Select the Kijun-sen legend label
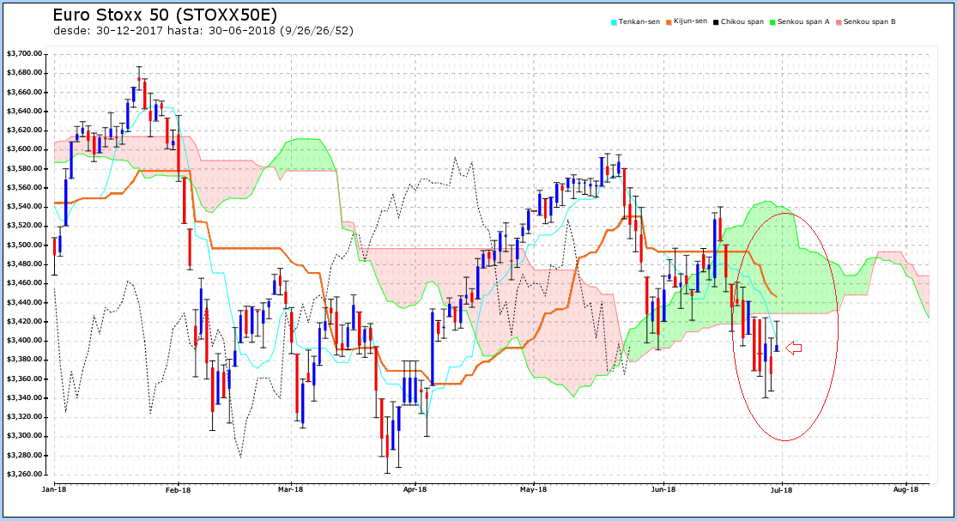Viewport: 957px width, 521px height. coord(690,21)
